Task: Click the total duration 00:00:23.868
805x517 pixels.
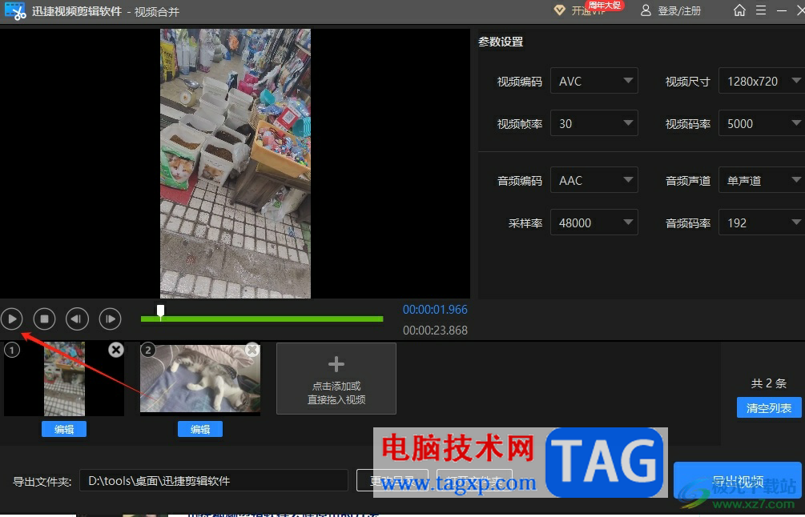Action: pos(435,331)
